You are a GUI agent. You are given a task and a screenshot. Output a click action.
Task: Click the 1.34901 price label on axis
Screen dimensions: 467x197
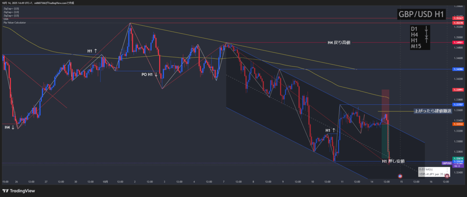click(x=458, y=42)
